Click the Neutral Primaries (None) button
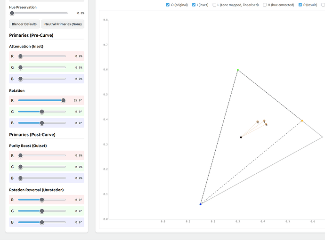 [63, 24]
